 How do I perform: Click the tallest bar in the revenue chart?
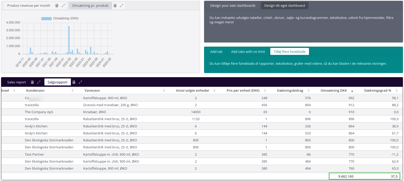[x=69, y=40]
